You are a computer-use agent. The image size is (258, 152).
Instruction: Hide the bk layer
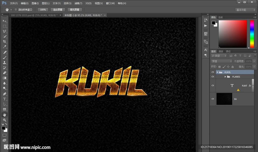coord(213,99)
